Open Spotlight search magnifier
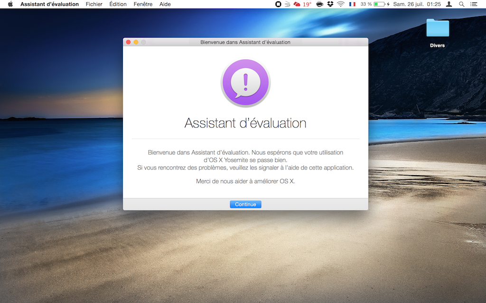Screen dimensions: 486x303 (461, 4)
